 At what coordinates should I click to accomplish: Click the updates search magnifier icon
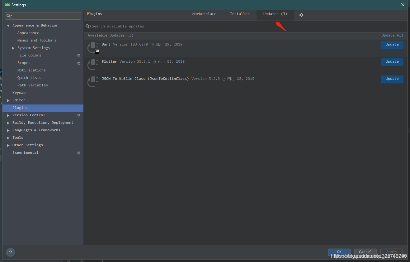[88, 27]
